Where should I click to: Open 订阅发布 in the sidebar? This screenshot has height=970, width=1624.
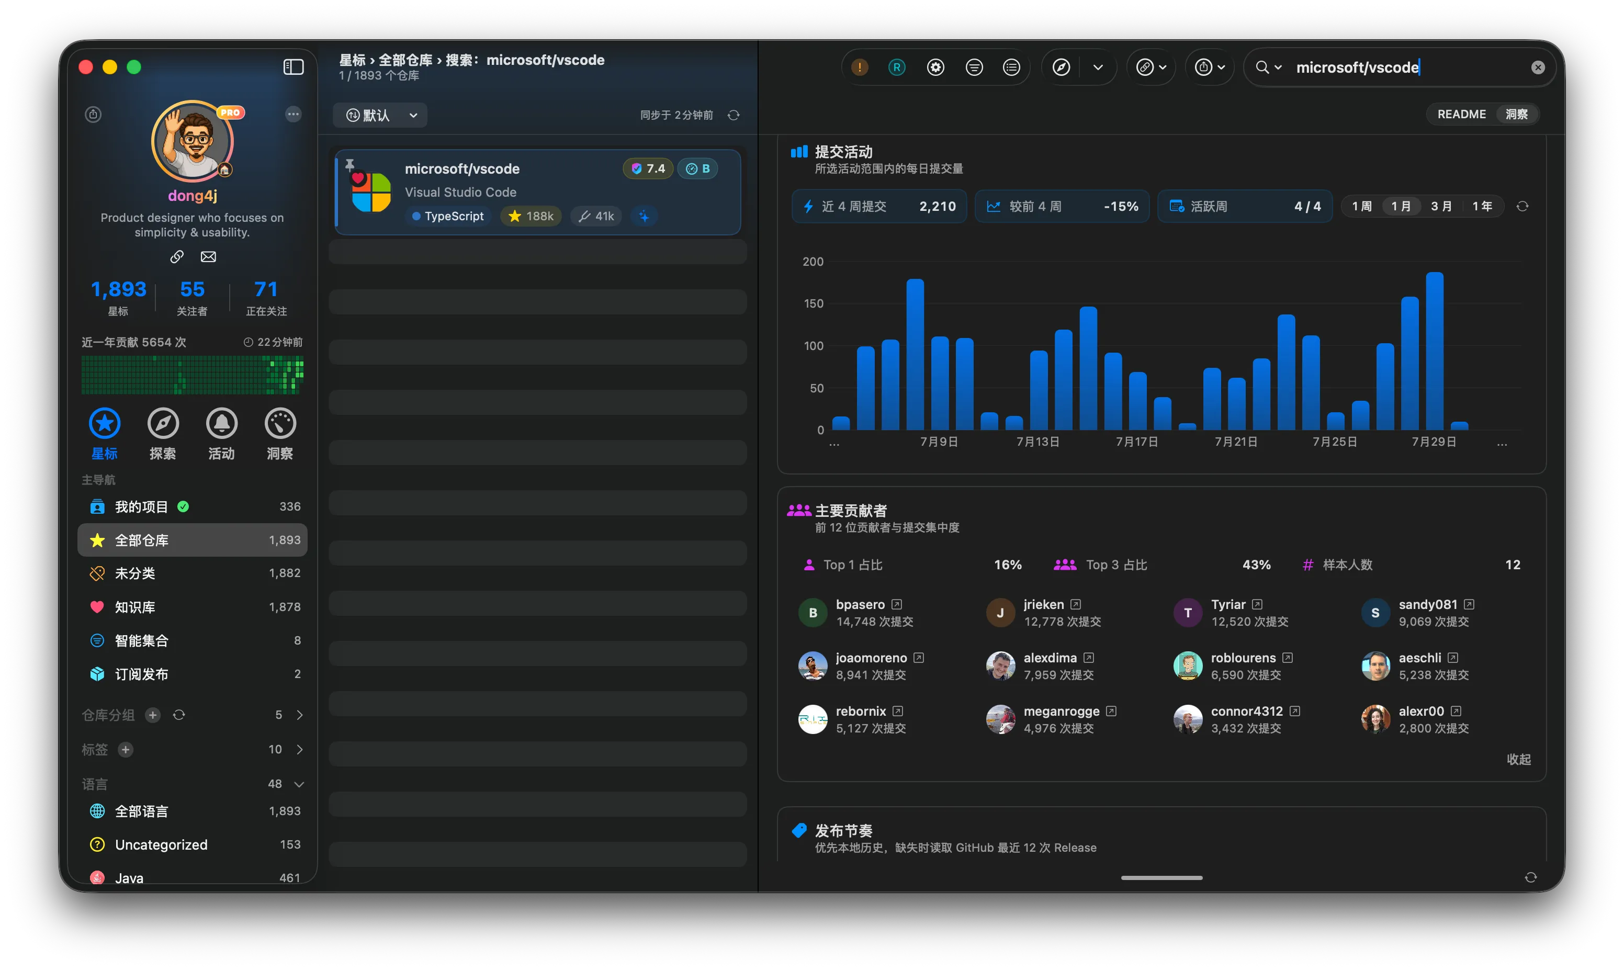click(x=192, y=674)
